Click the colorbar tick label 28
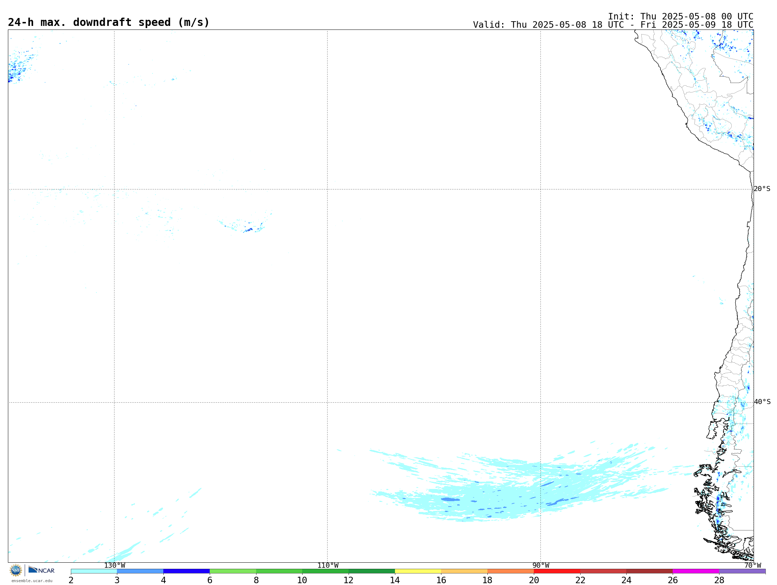Image resolution: width=777 pixels, height=585 pixels. click(x=719, y=580)
